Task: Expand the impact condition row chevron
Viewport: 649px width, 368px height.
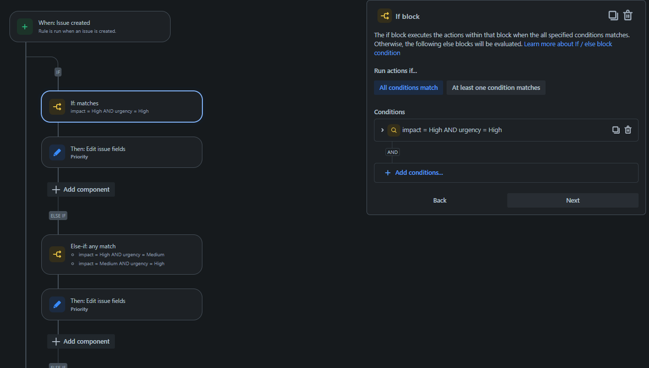Action: coord(382,130)
